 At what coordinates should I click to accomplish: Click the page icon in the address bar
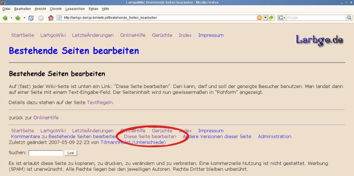(x=60, y=18)
